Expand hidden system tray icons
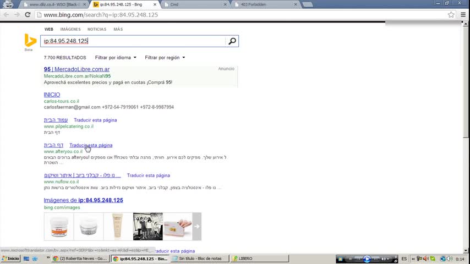470x264 pixels. 413,258
